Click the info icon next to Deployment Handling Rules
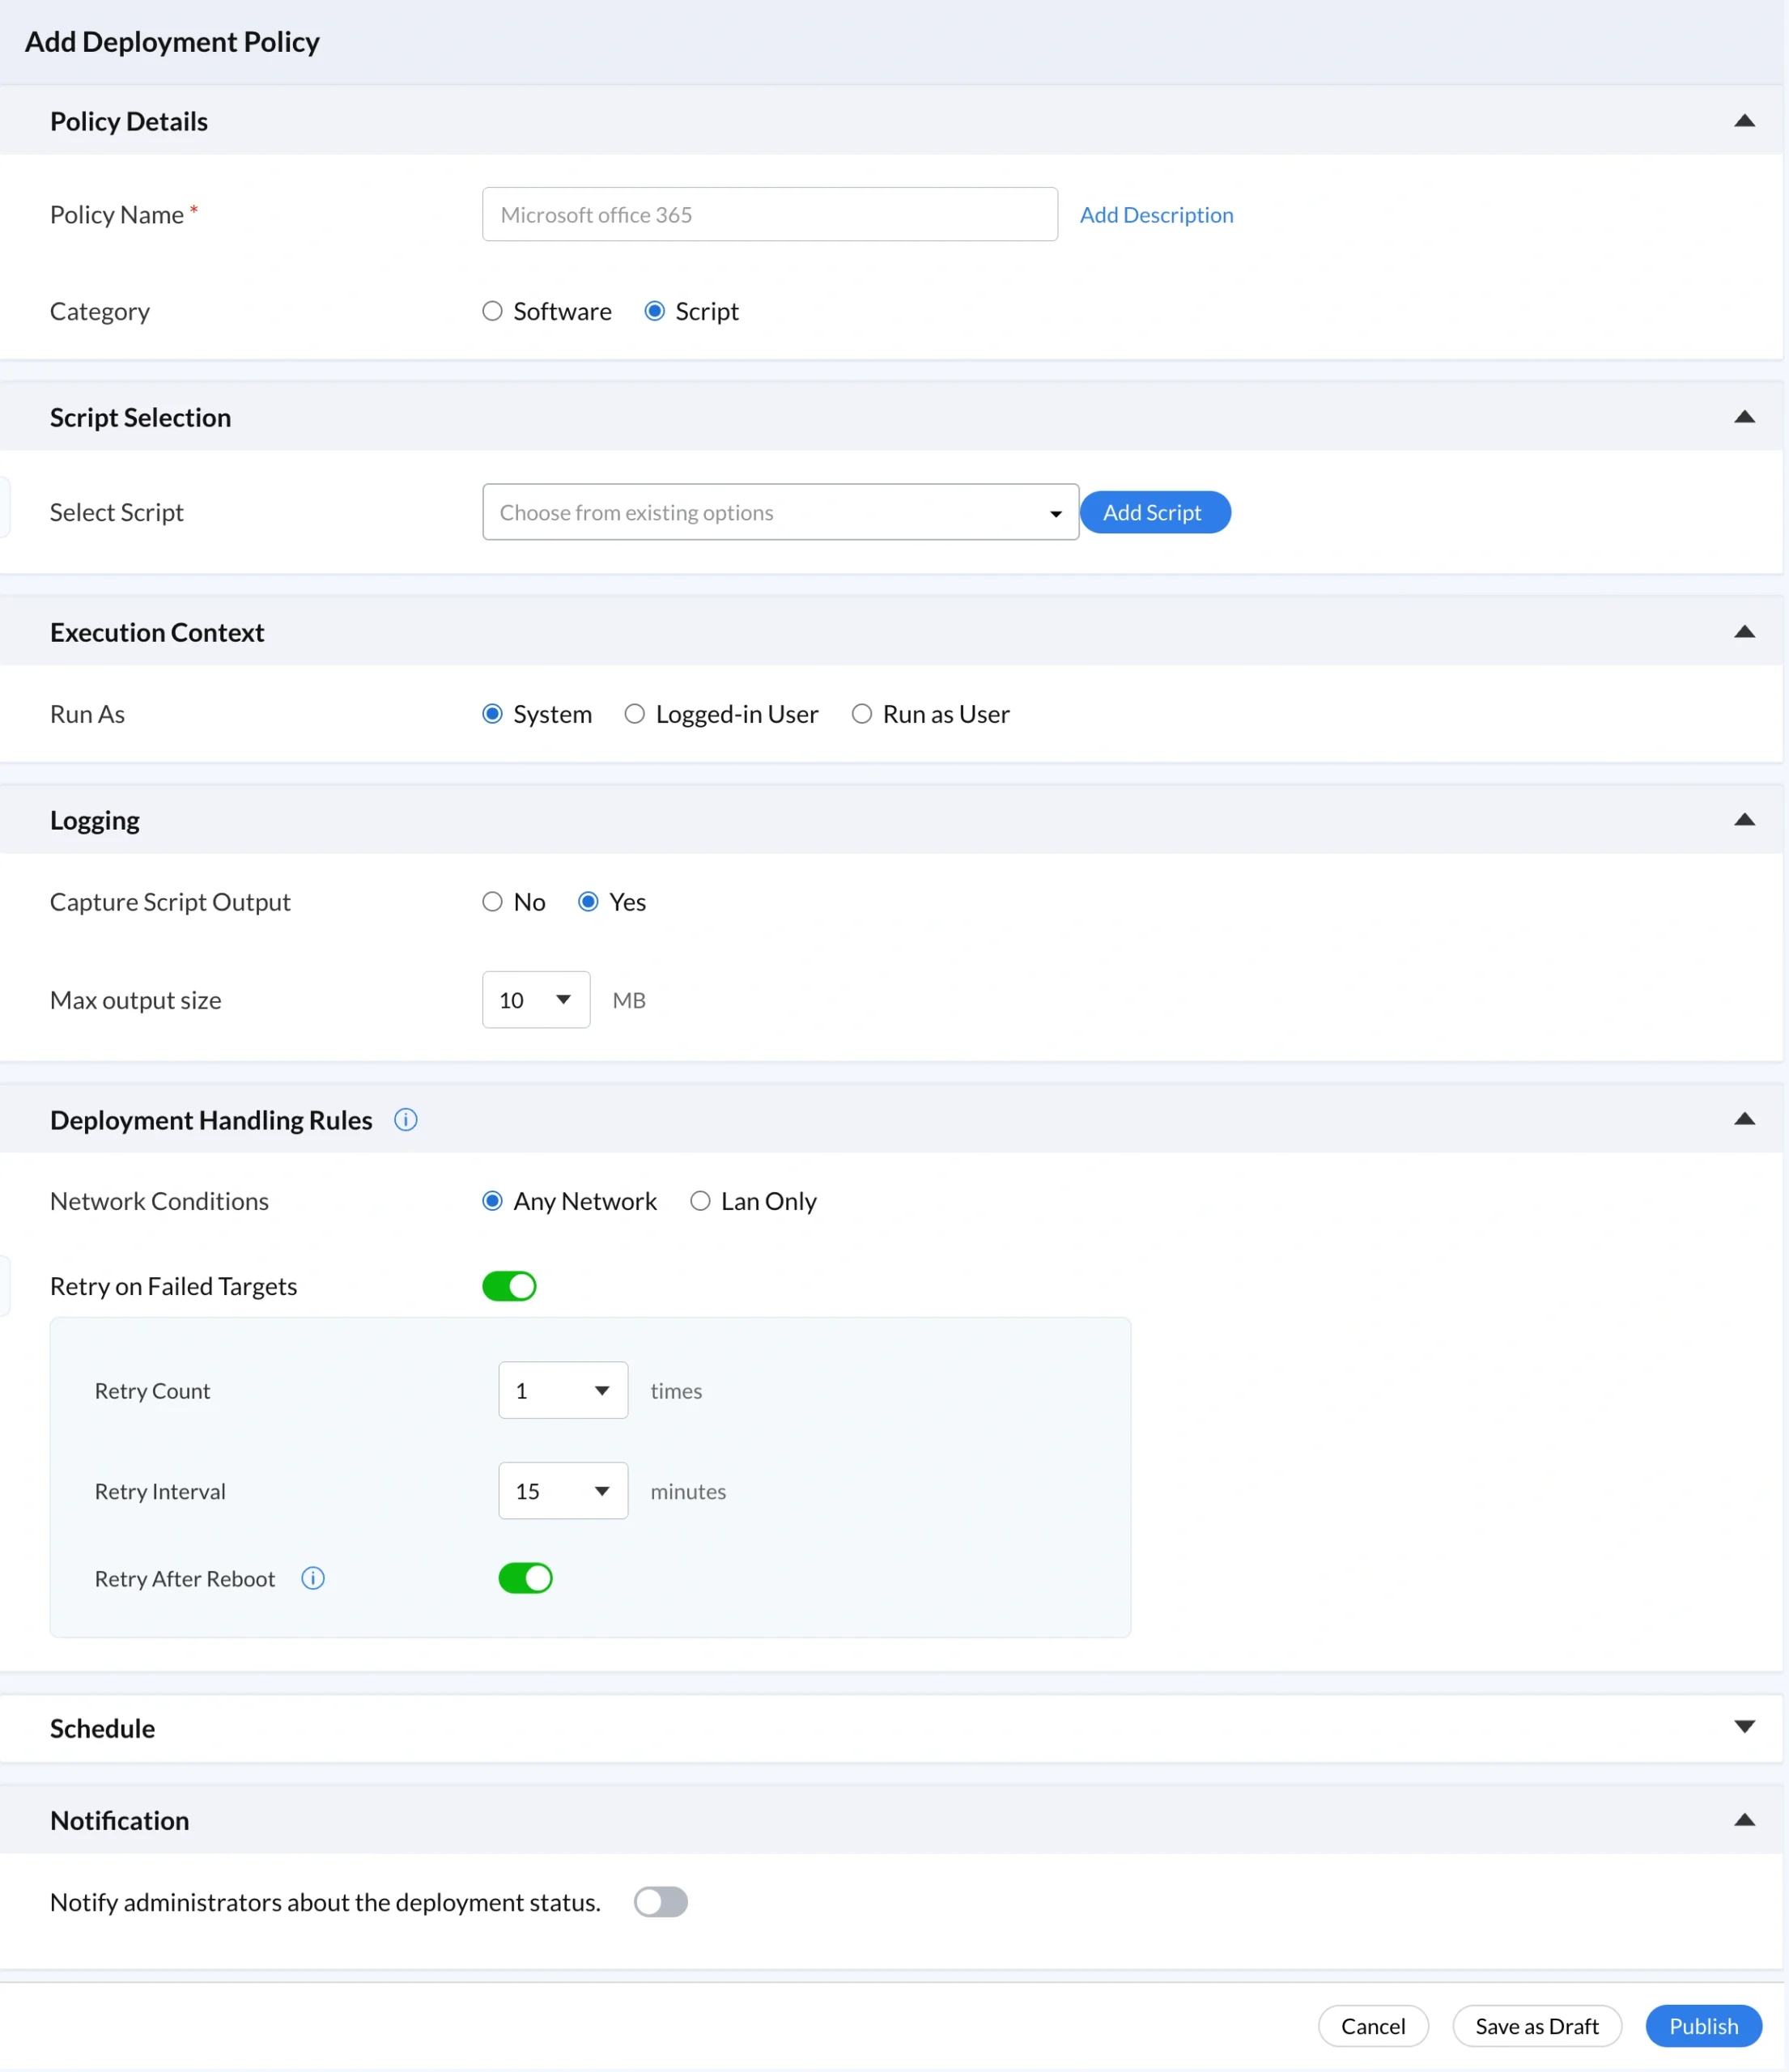This screenshot has width=1789, height=2072. [405, 1120]
